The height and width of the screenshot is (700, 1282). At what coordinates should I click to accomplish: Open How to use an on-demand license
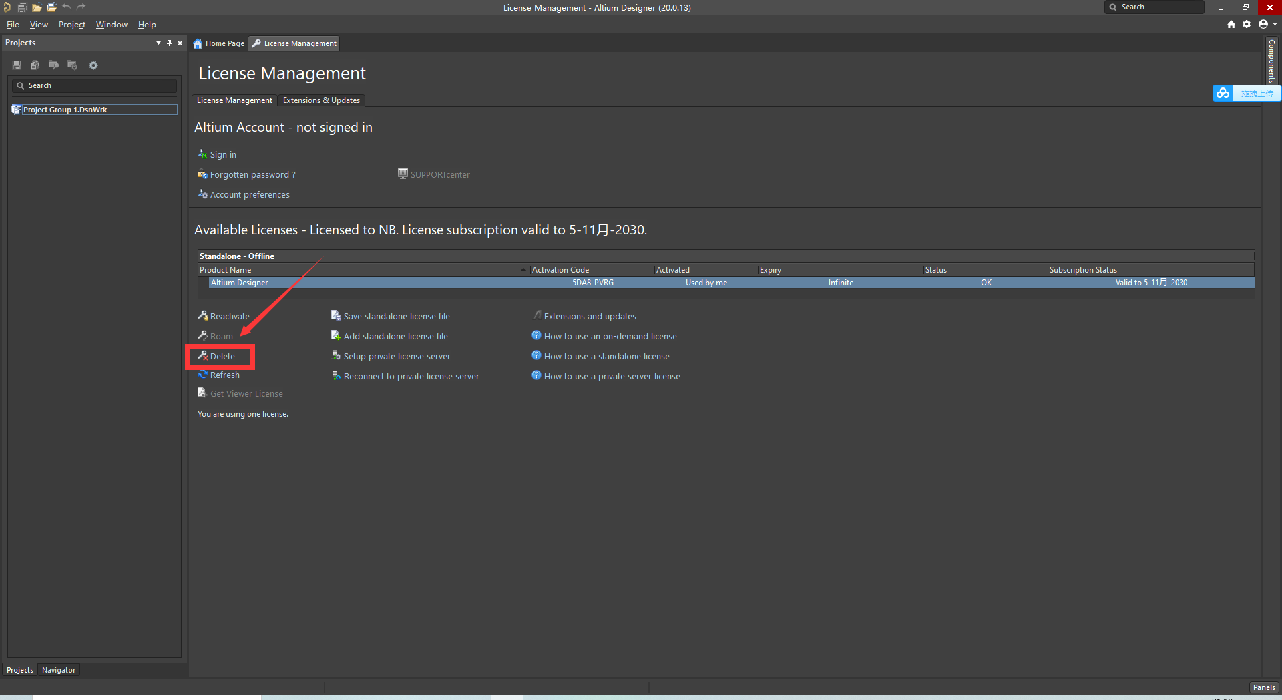tap(604, 336)
